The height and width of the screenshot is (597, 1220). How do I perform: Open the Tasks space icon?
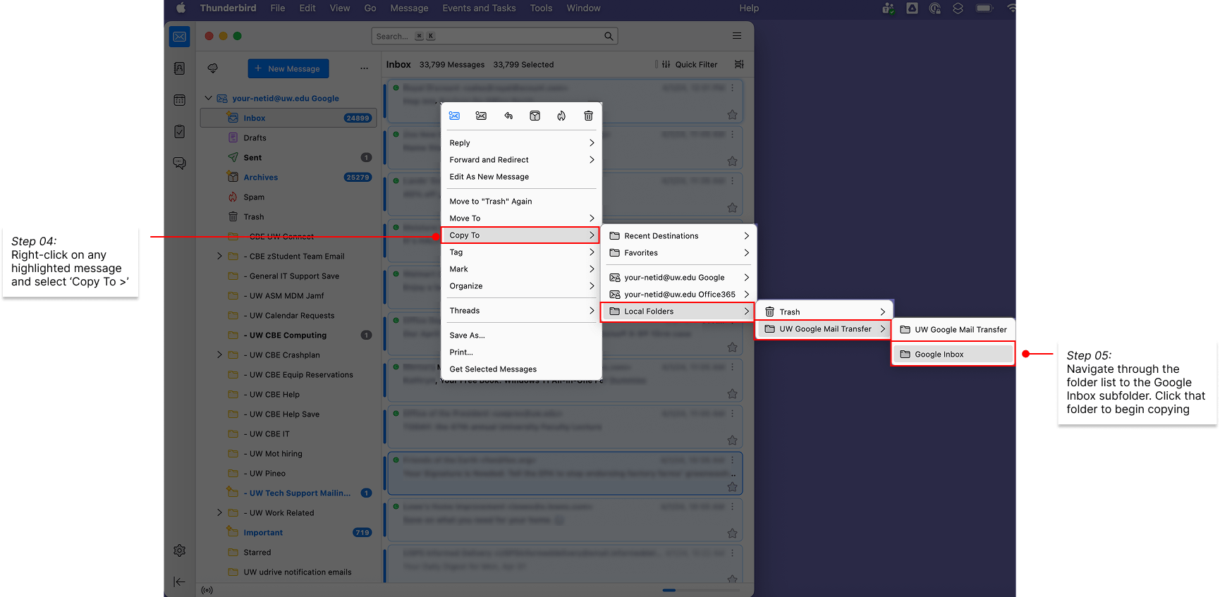180,132
